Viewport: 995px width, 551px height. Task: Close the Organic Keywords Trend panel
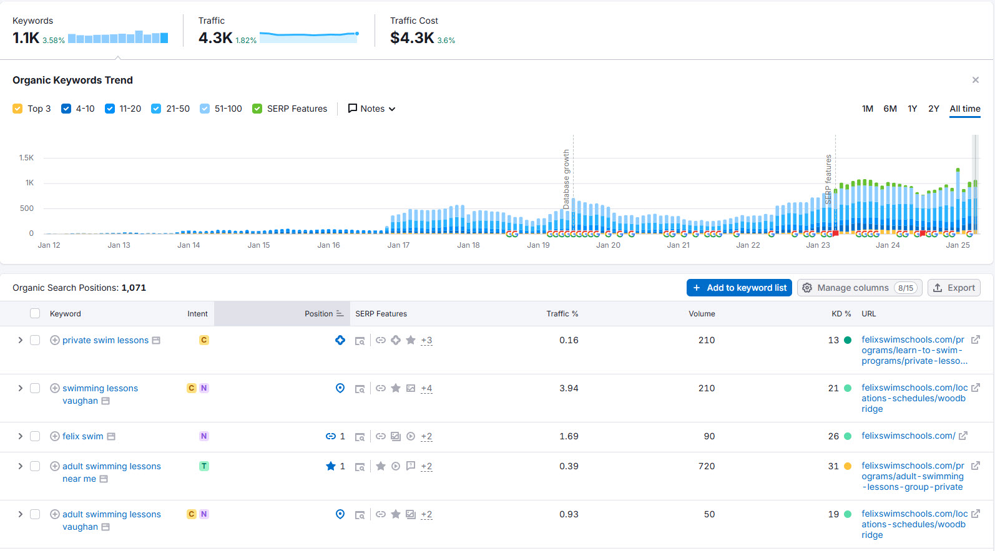click(x=975, y=80)
